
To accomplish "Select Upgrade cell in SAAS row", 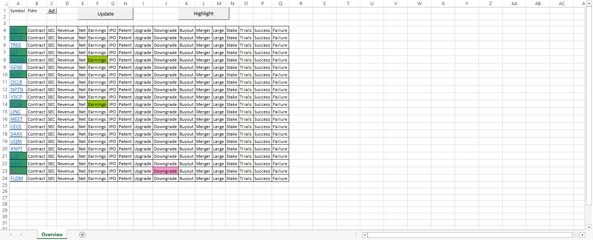I will [x=143, y=134].
